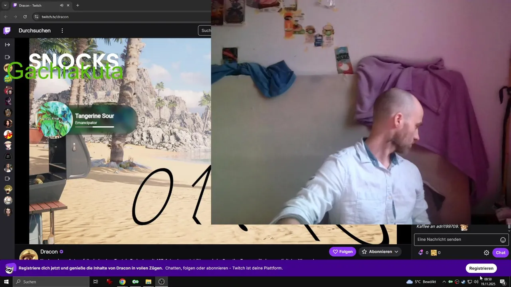Open the Dracon channel avatar
The width and height of the screenshot is (511, 287).
tap(29, 254)
